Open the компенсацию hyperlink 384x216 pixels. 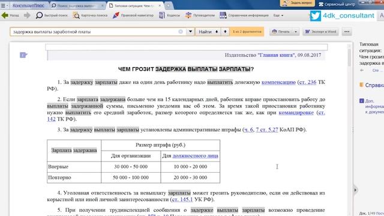tap(278, 82)
